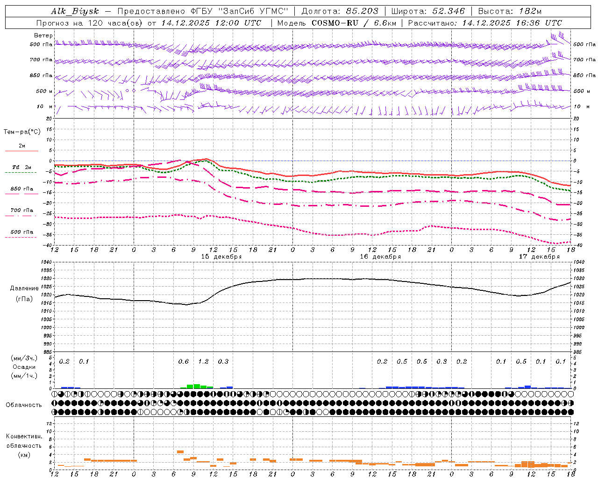Click the "Конвективн." convective cloud label
The image size is (598, 478).
24,436
